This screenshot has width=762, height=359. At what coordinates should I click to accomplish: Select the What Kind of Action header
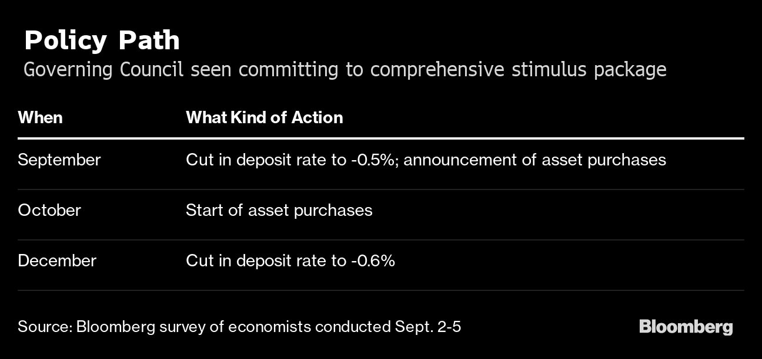point(265,117)
